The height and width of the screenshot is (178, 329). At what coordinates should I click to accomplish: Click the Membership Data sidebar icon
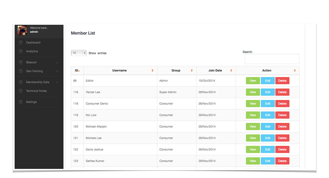[x=21, y=82]
